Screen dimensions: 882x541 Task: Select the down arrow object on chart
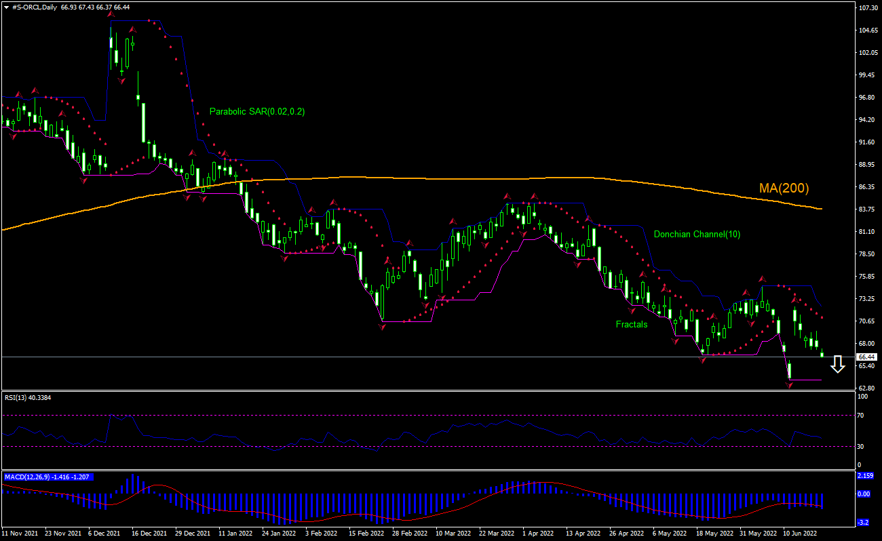837,365
